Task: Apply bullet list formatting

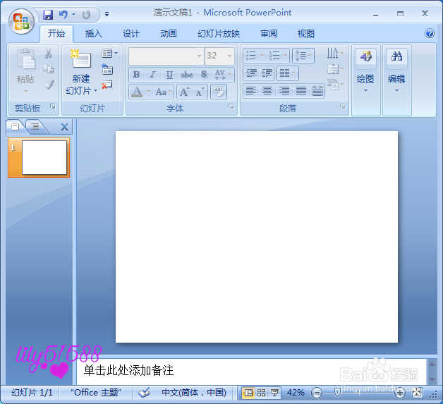Action: tap(251, 56)
